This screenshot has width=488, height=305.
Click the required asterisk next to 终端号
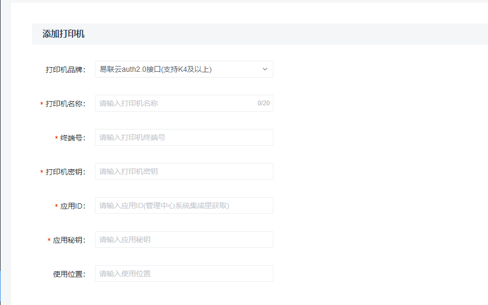(57, 138)
